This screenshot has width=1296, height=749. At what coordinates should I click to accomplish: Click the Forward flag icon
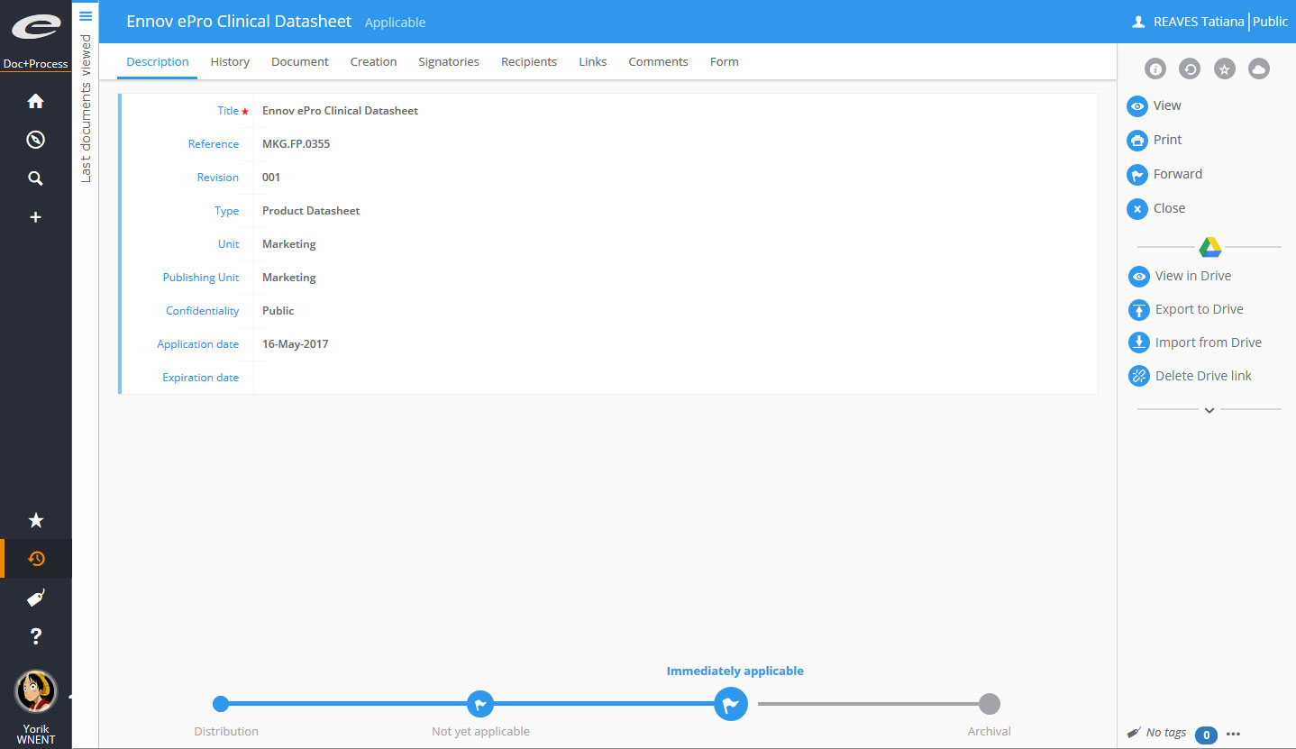tap(1137, 175)
